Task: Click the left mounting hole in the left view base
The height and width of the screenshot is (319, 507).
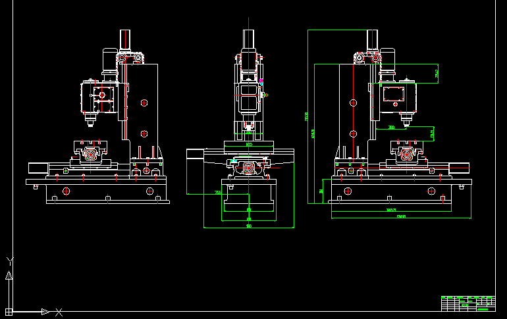Action: (65, 191)
